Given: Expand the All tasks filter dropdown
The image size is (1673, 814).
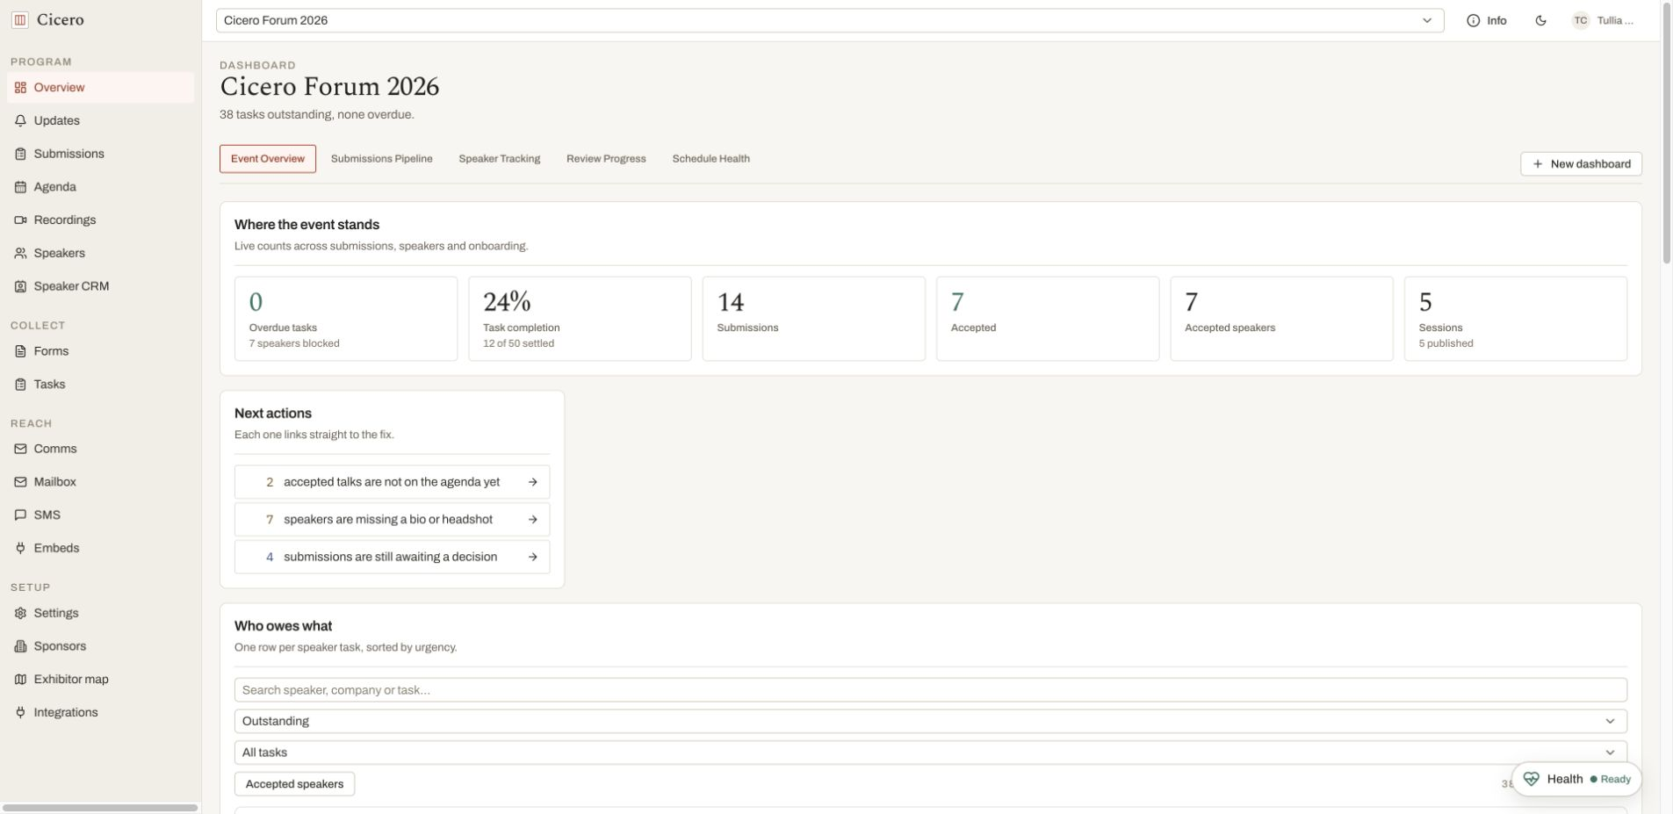Looking at the screenshot, I should point(930,753).
